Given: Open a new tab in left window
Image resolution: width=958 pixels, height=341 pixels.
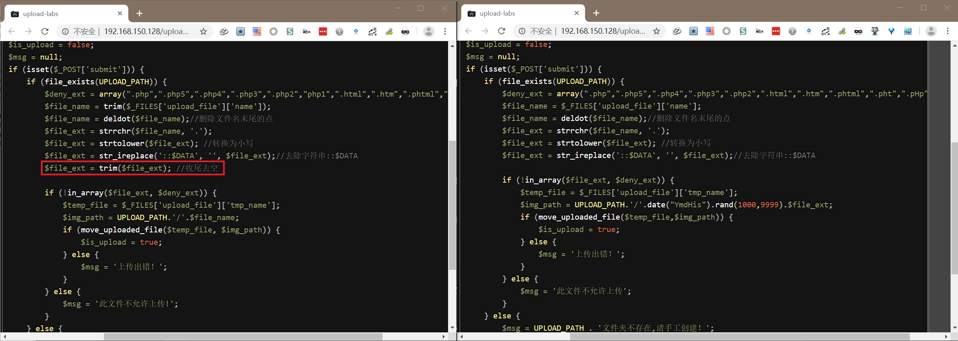Looking at the screenshot, I should (x=140, y=14).
